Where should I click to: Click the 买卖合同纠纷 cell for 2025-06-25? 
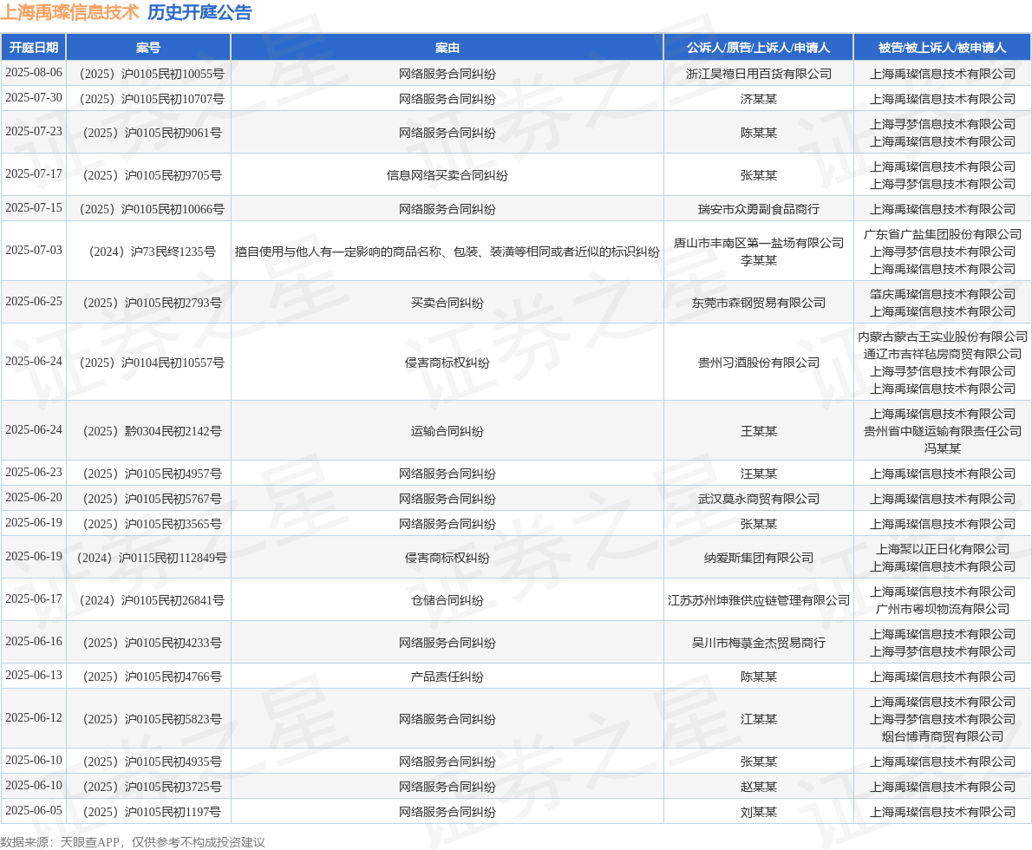pyautogui.click(x=447, y=303)
